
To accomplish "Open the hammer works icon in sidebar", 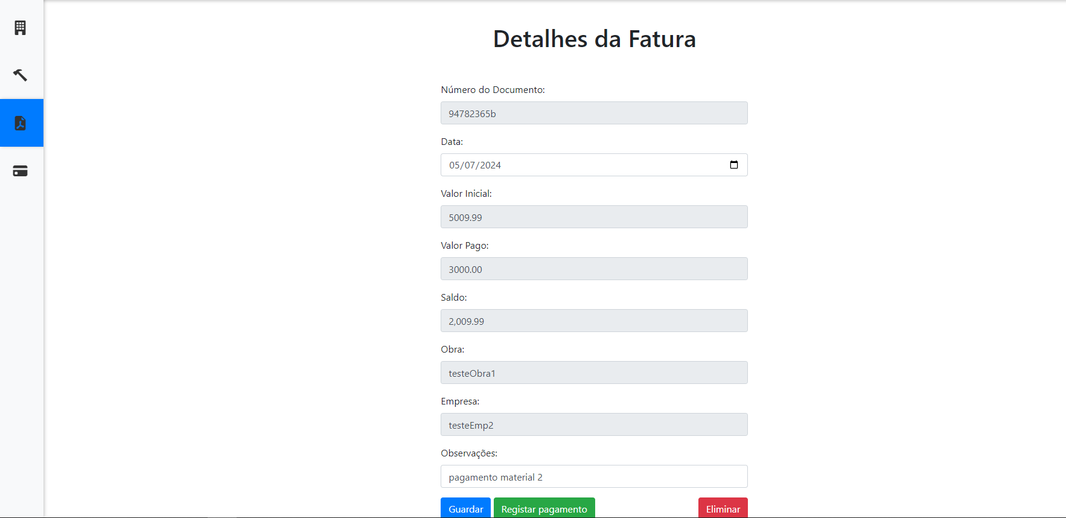I will pos(21,75).
